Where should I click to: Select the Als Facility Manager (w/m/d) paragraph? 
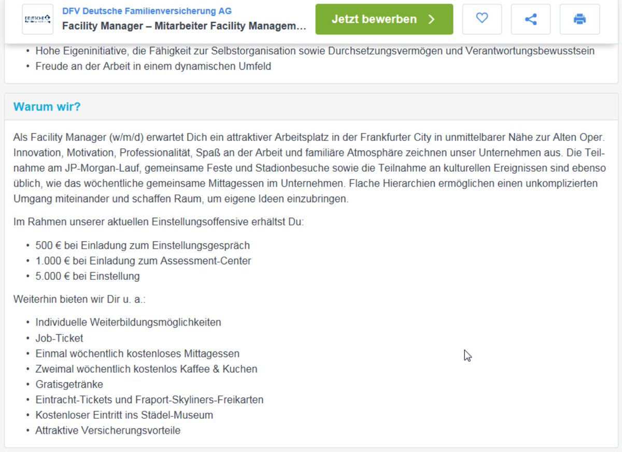pos(310,168)
